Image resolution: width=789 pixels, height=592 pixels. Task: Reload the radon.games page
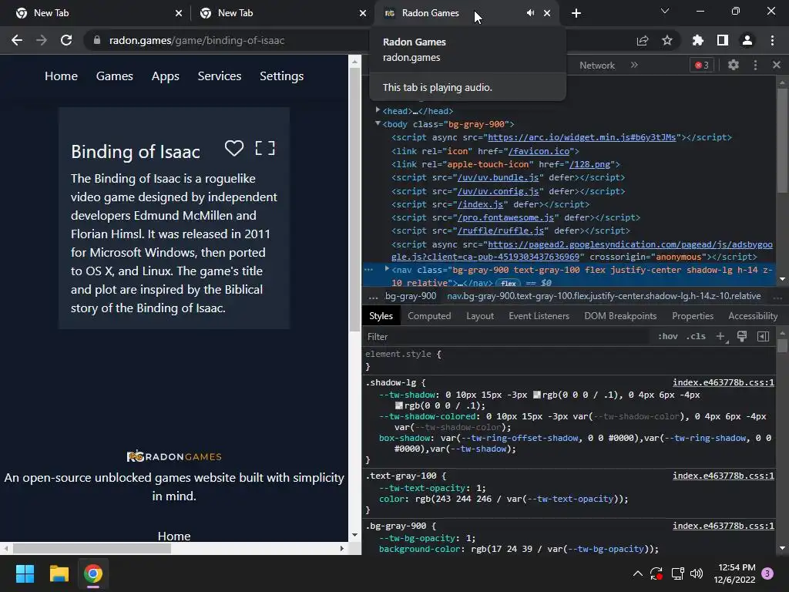66,40
